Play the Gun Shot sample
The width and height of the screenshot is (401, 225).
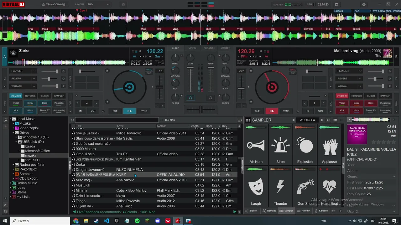[x=305, y=187]
